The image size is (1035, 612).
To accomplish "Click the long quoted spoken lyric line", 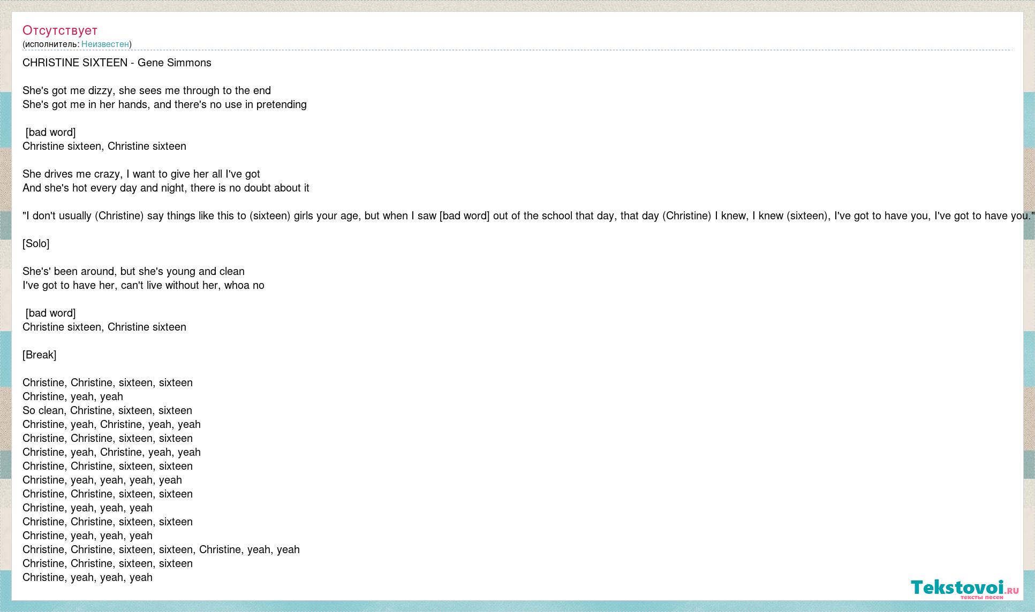I will pos(528,216).
